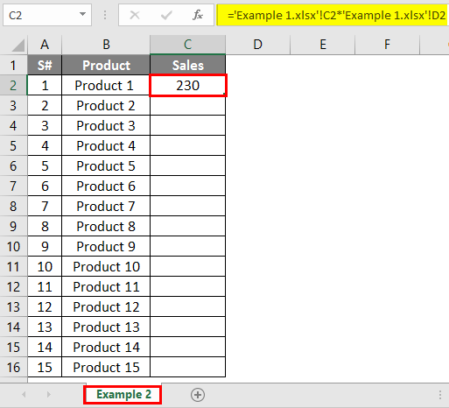Image resolution: width=449 pixels, height=408 pixels.
Task: Cancel formula entry with the X icon
Action: click(135, 15)
